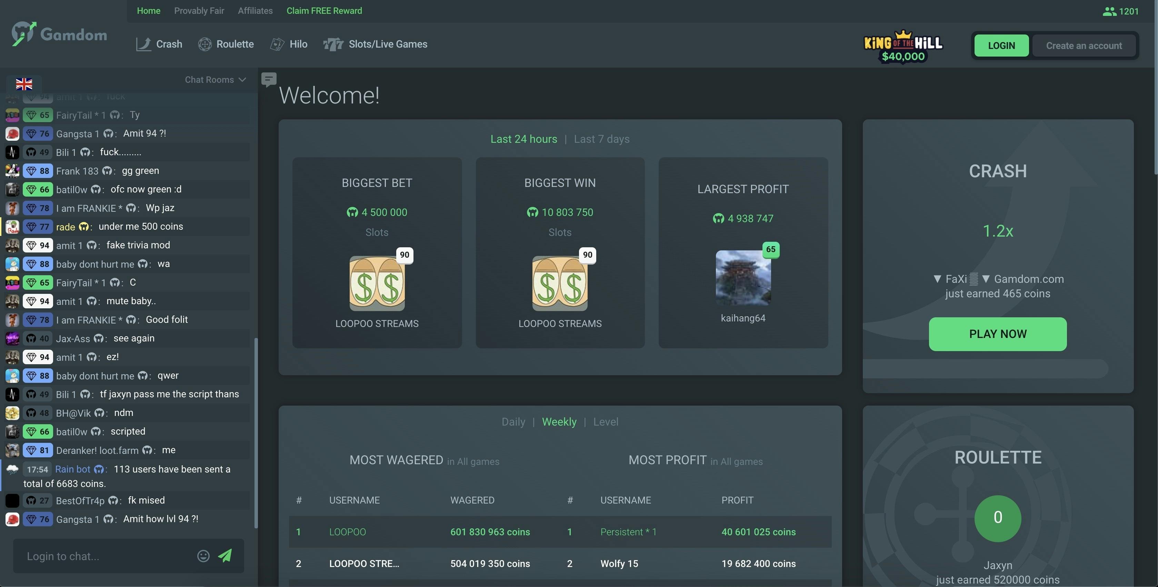Go to the Home tab

point(148,11)
